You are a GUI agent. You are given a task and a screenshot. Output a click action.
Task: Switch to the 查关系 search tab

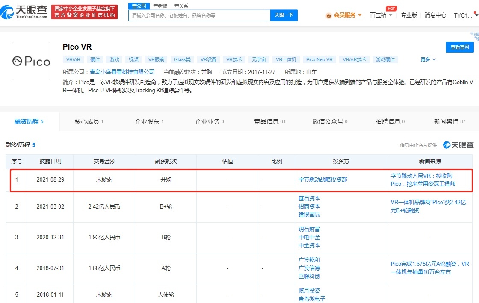[181, 6]
